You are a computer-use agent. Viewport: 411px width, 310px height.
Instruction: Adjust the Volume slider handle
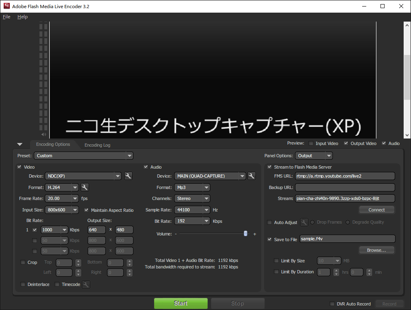point(246,233)
